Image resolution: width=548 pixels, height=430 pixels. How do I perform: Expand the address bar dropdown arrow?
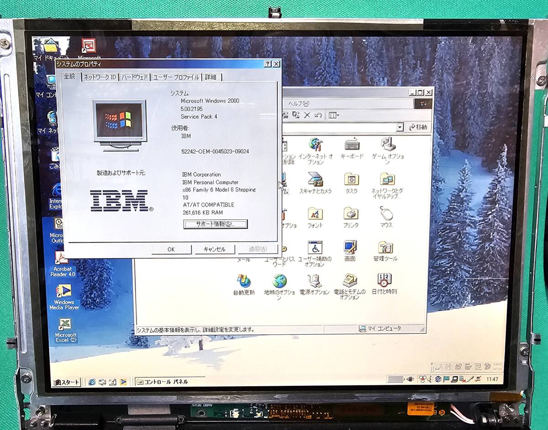[400, 127]
